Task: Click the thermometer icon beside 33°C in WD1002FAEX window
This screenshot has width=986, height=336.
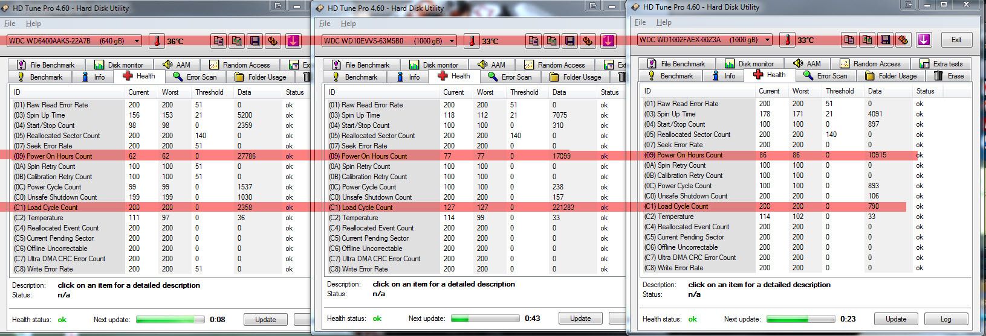Action: [x=787, y=40]
